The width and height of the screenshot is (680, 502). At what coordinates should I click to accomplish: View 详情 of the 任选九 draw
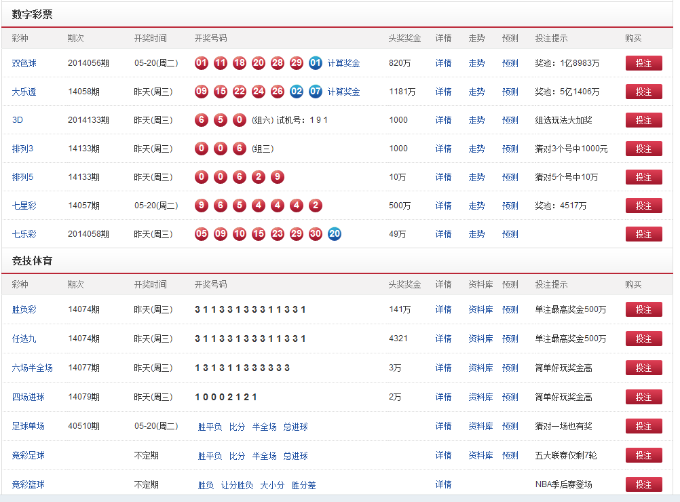tap(443, 339)
